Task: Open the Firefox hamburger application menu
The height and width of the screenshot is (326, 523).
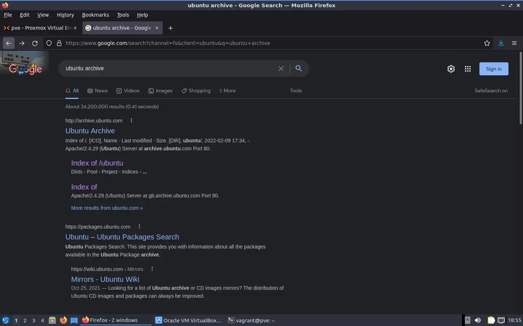Action: 514,43
